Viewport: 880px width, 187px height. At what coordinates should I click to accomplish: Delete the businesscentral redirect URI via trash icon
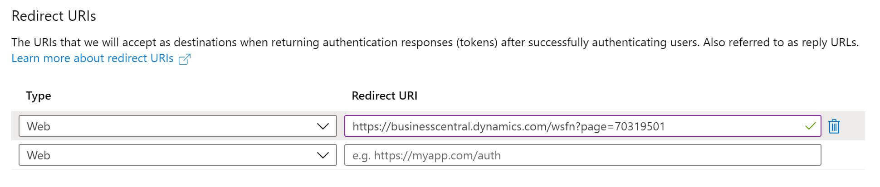834,126
